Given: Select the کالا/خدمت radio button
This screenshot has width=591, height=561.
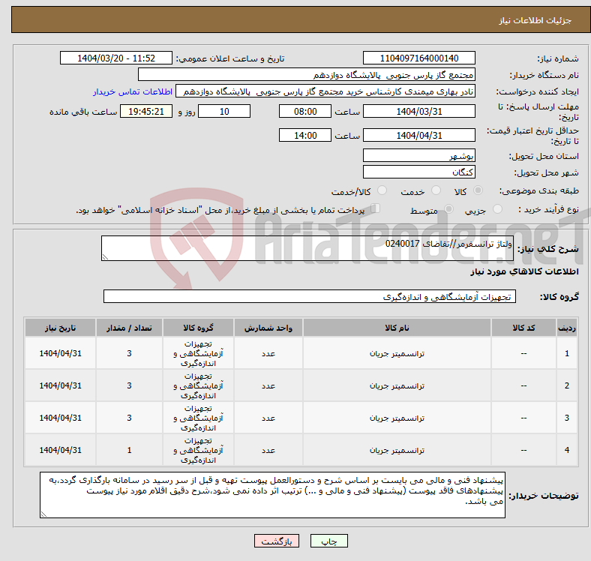Looking at the screenshot, I should (x=382, y=190).
